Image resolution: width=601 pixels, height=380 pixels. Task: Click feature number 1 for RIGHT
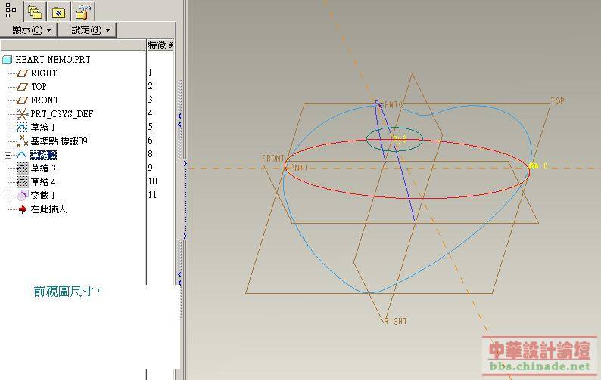coord(150,73)
